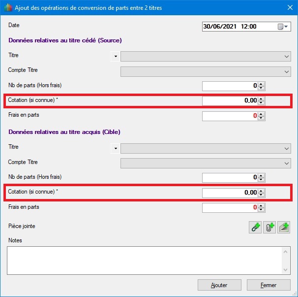The image size is (298, 297).
Task: Click the target Nb de parts field
Action: click(230, 177)
